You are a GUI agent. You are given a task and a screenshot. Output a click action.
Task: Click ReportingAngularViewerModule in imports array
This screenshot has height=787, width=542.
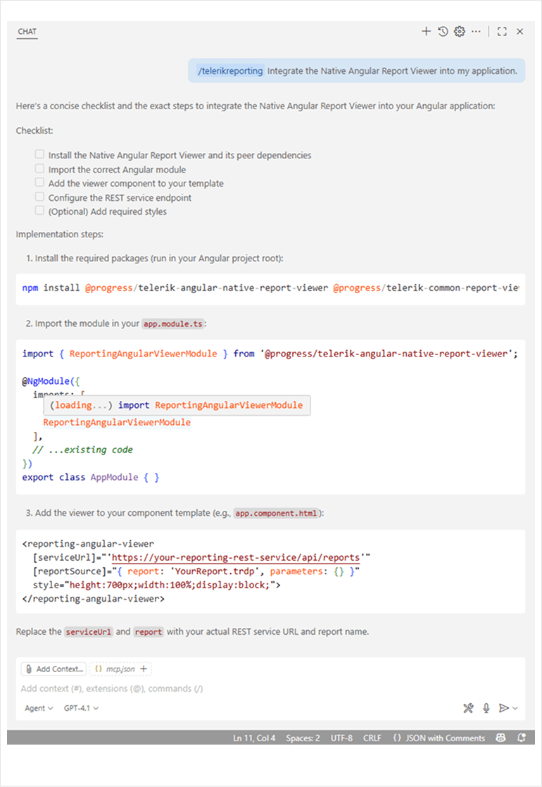tap(117, 422)
